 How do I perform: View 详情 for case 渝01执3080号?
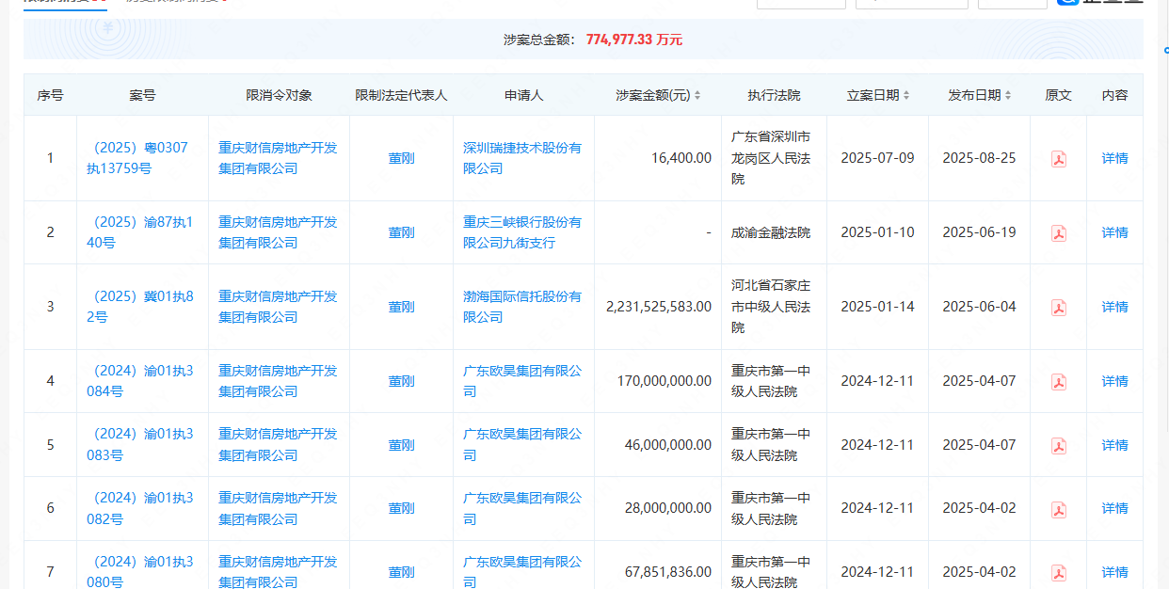tap(1114, 572)
